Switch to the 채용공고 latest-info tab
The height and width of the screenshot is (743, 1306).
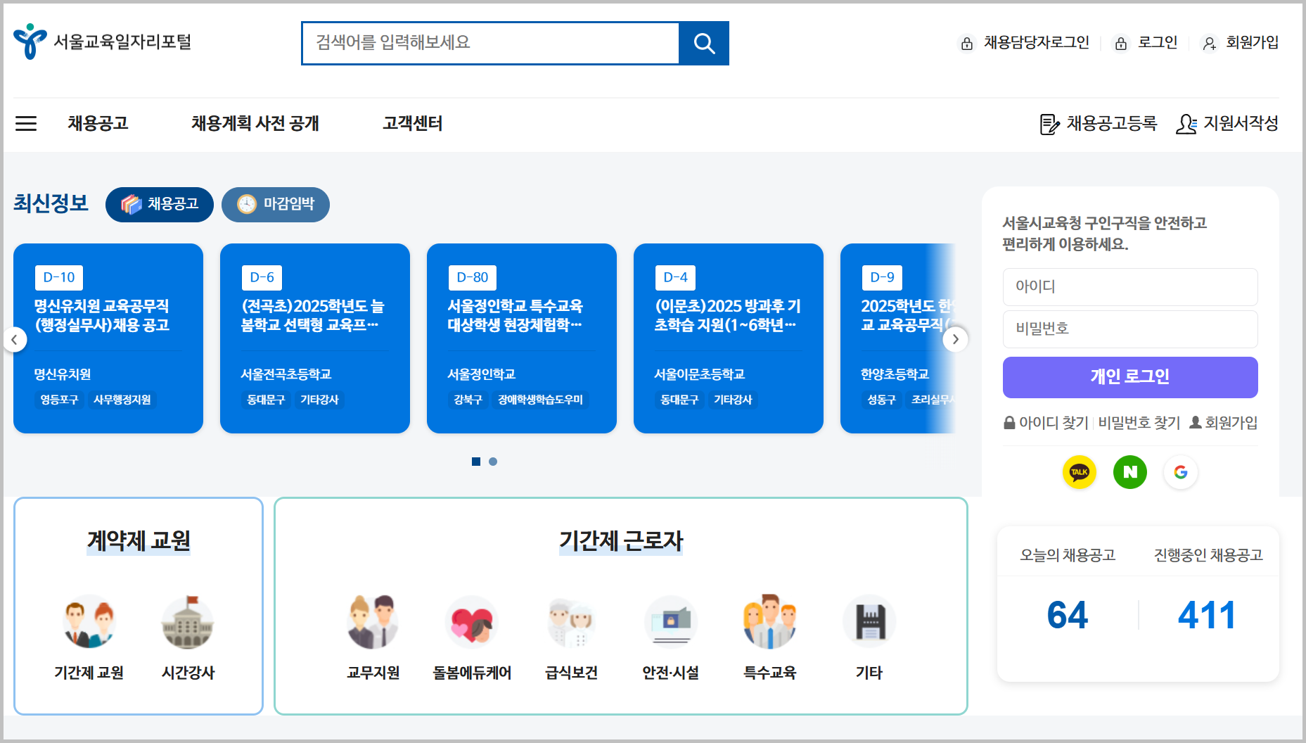[x=160, y=205]
